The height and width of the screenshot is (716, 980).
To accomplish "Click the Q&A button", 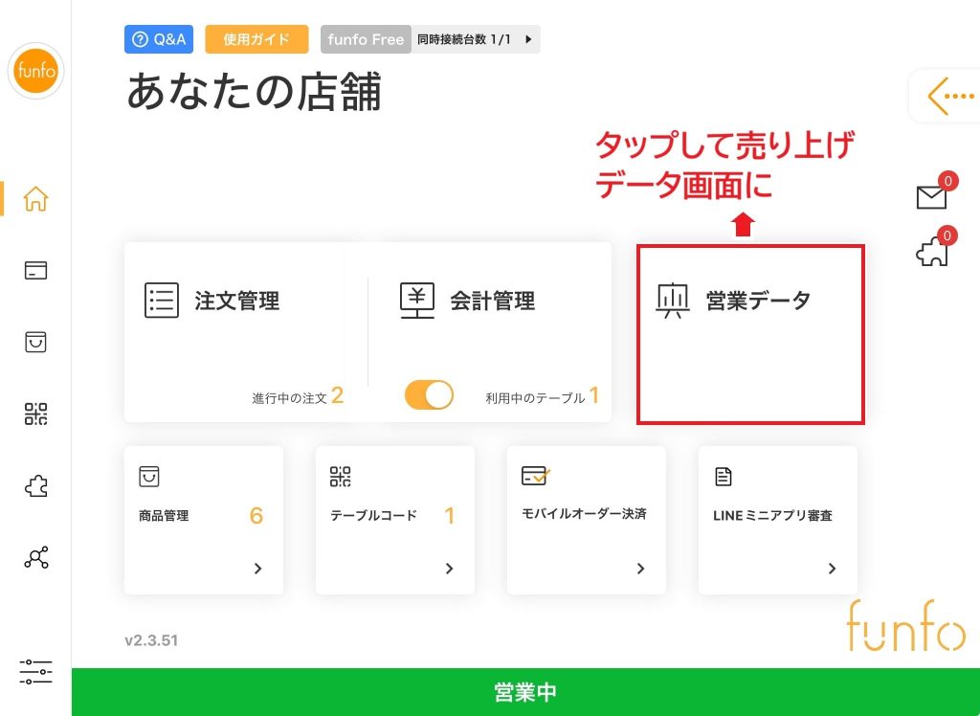I will pos(160,39).
